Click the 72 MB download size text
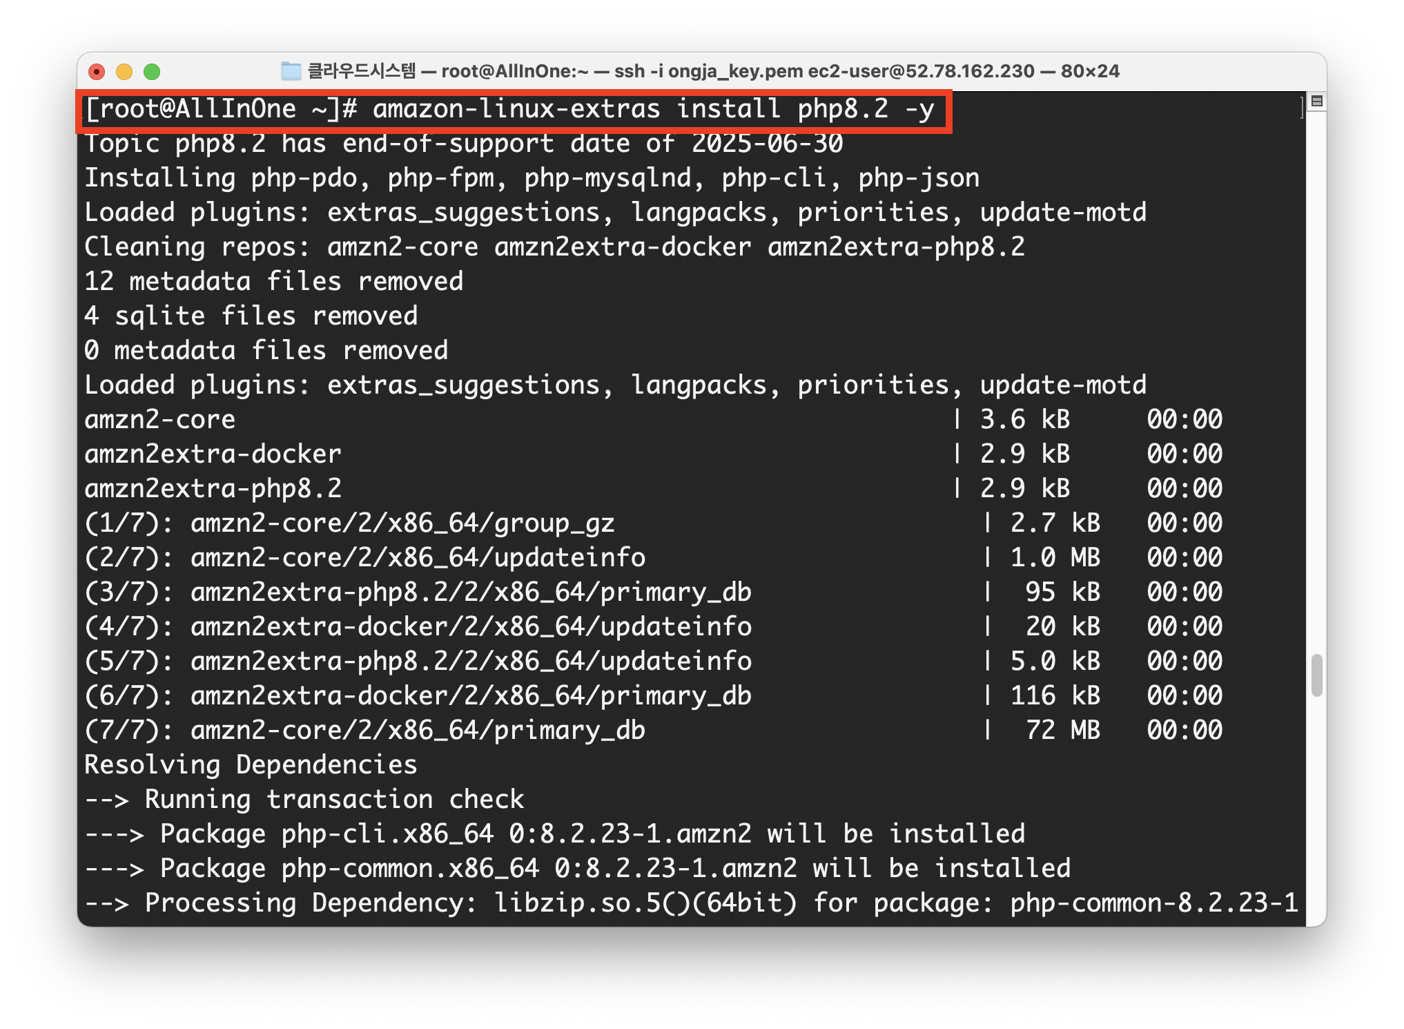The height and width of the screenshot is (1029, 1404). (1062, 731)
